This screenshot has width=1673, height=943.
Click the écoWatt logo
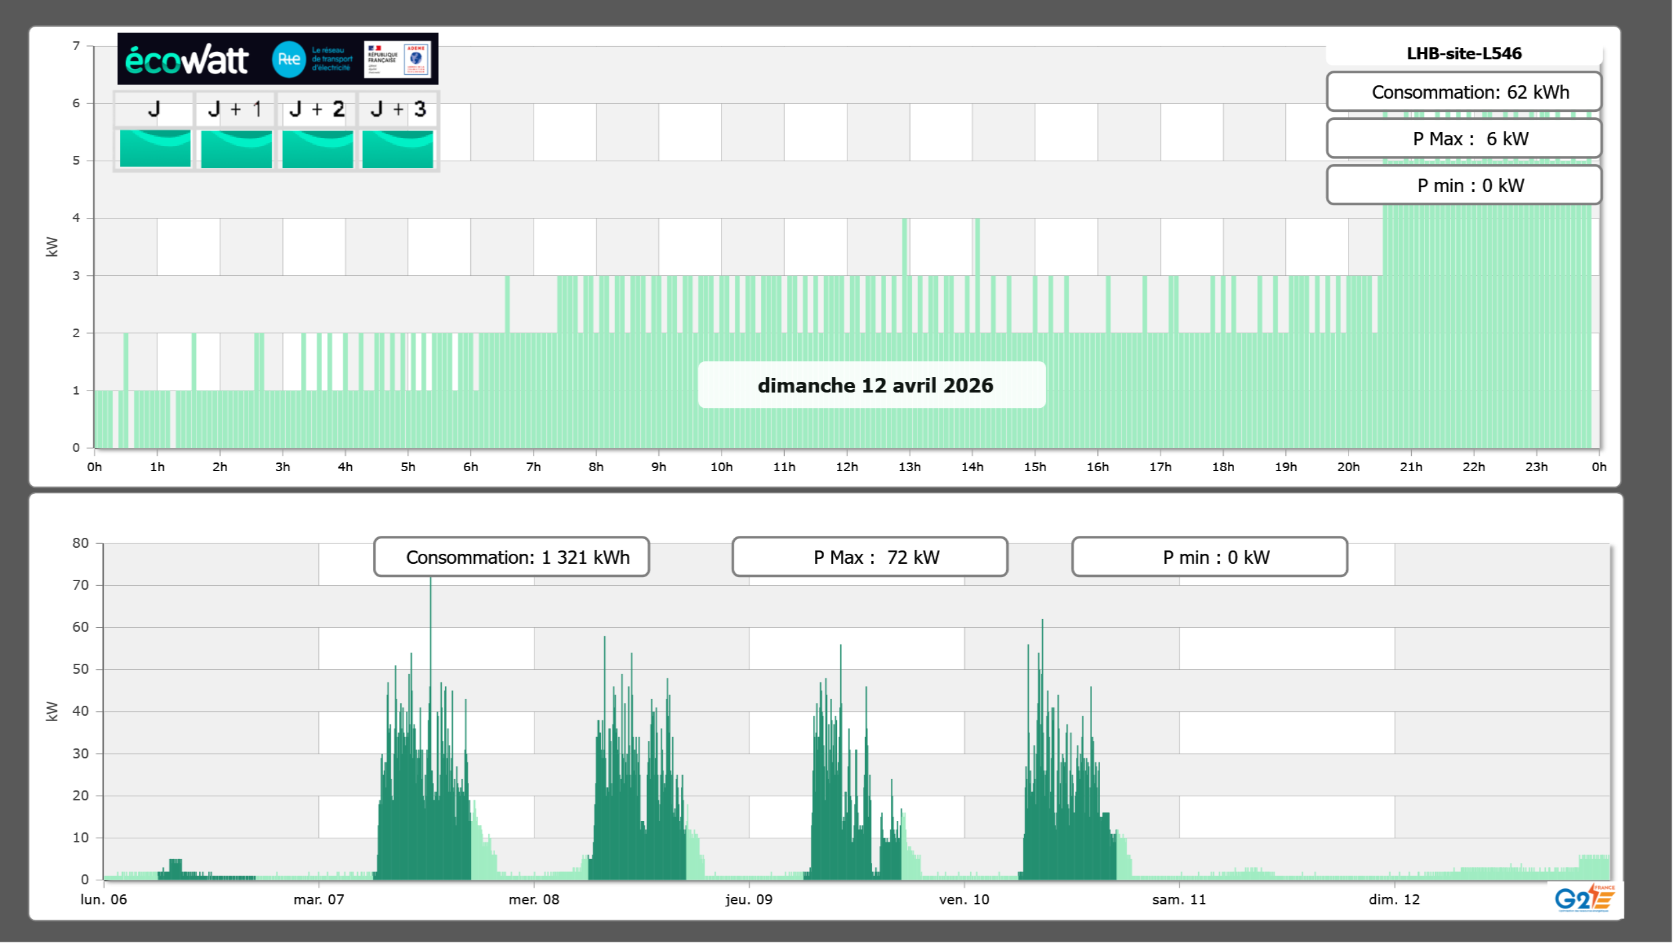coord(187,60)
